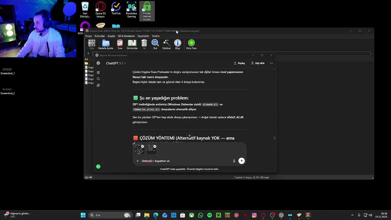
Task: Open the Araçlar menu in WinRAR
Action: 111,36
